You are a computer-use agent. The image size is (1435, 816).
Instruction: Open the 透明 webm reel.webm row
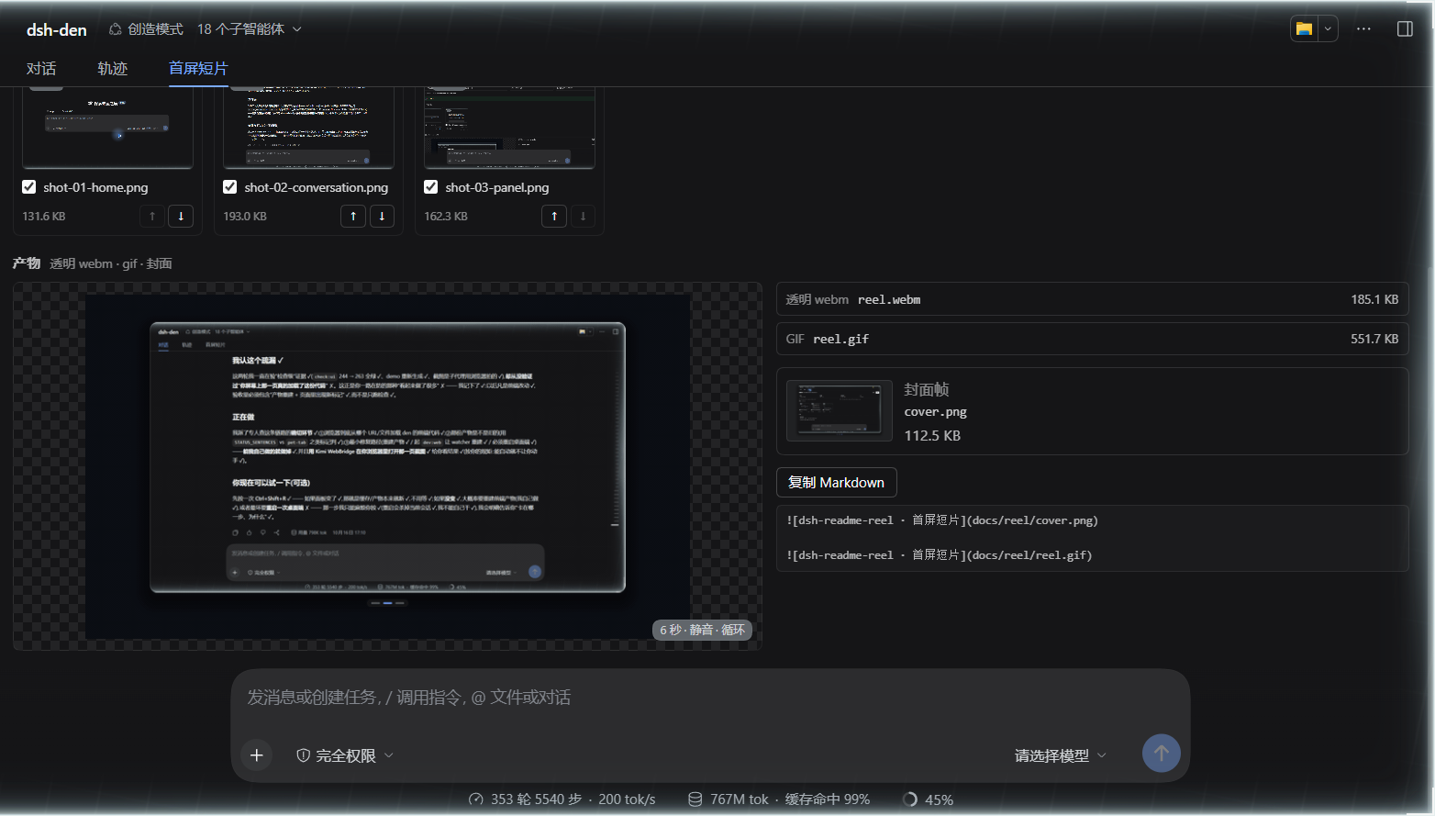(x=1093, y=299)
